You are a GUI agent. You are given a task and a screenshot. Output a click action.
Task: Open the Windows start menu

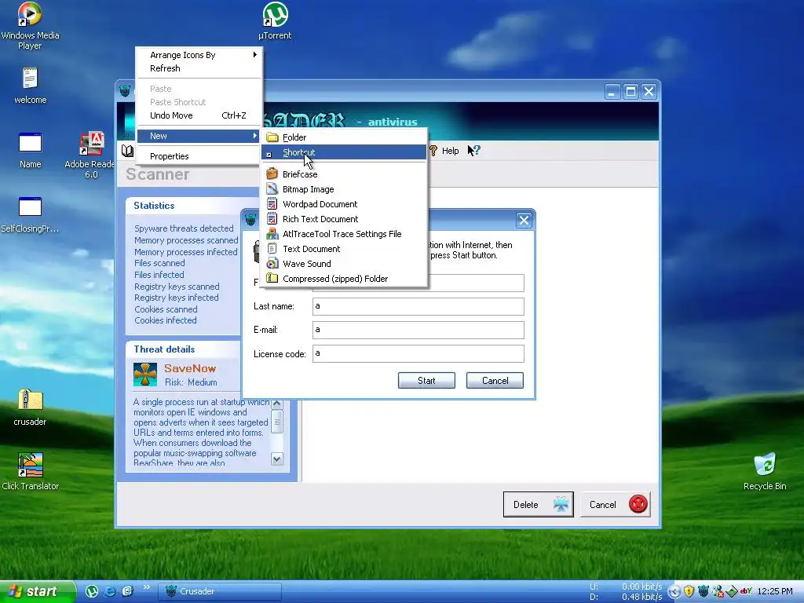[37, 591]
